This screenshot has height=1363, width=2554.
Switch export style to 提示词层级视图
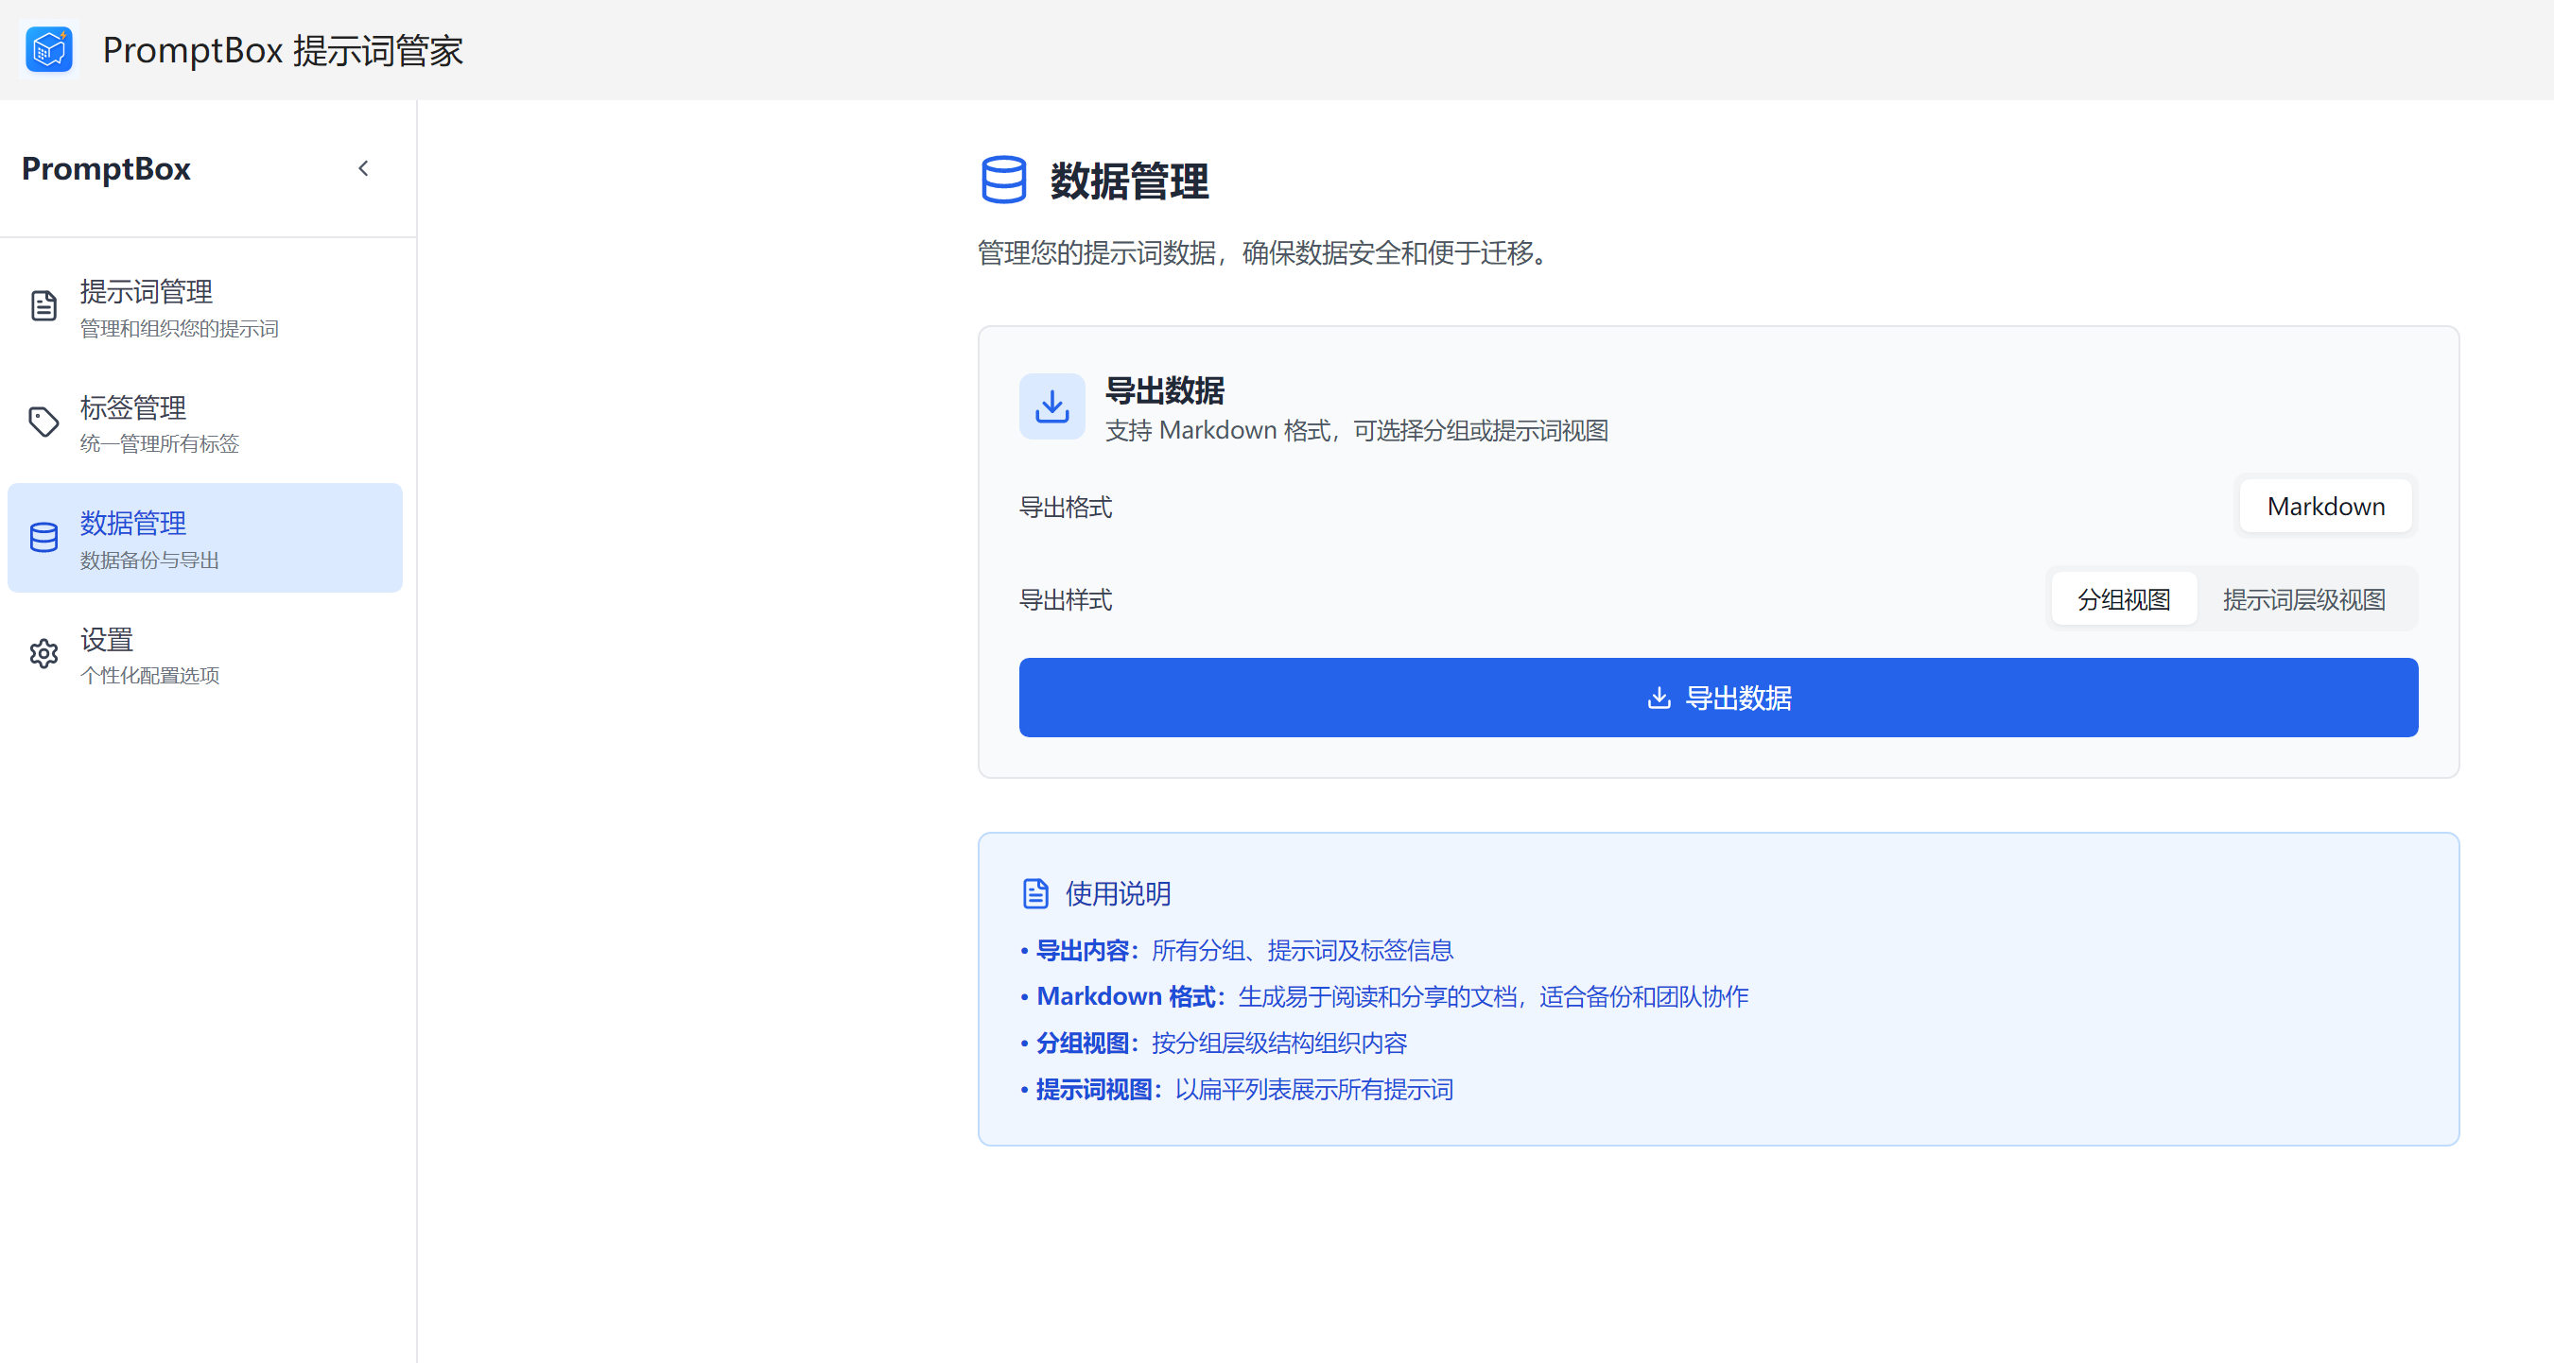click(x=2303, y=599)
